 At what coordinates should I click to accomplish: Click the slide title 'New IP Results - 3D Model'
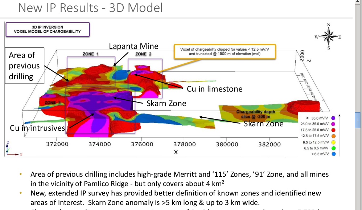coord(90,8)
